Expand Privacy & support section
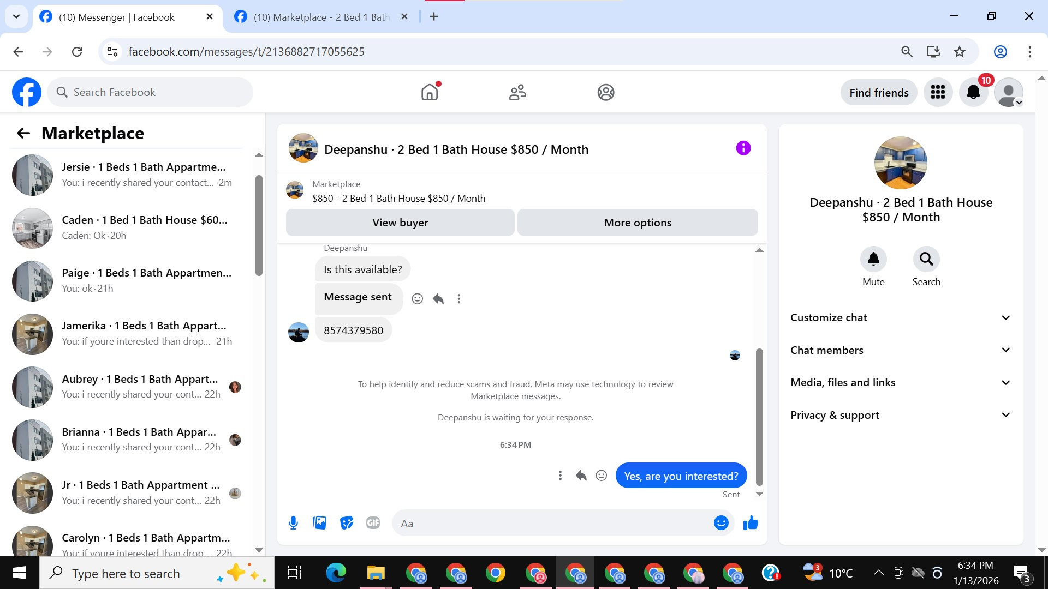This screenshot has width=1048, height=589. [900, 415]
